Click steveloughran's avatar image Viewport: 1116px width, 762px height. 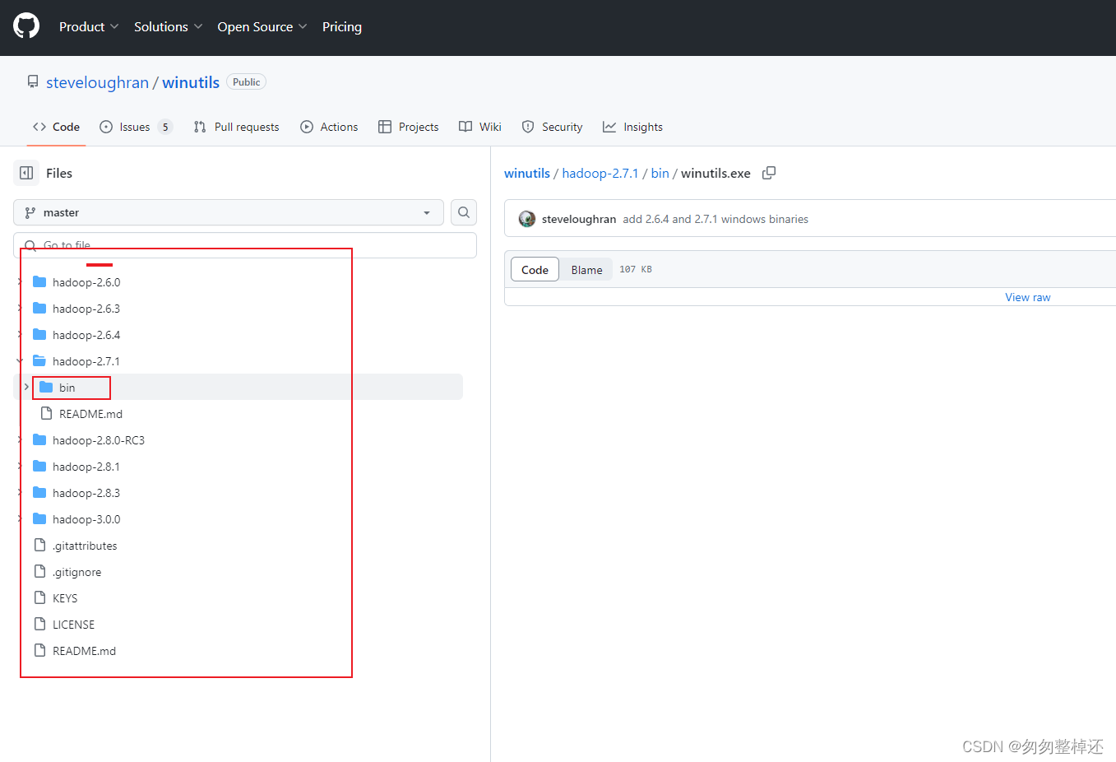tap(526, 218)
